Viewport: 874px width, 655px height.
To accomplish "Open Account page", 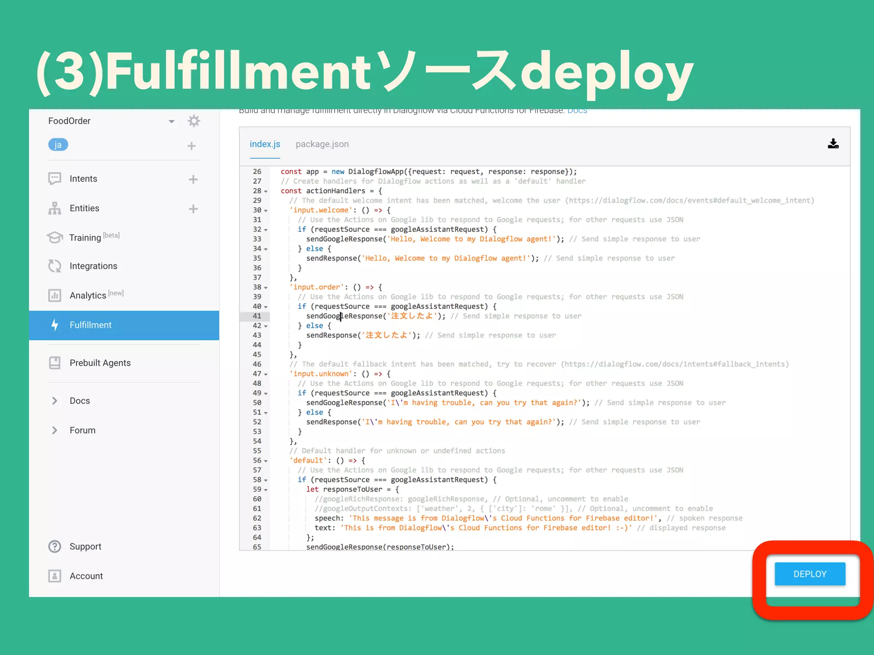I will [x=86, y=576].
